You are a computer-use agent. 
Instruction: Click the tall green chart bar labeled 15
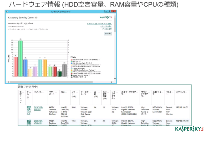pos(20,58)
